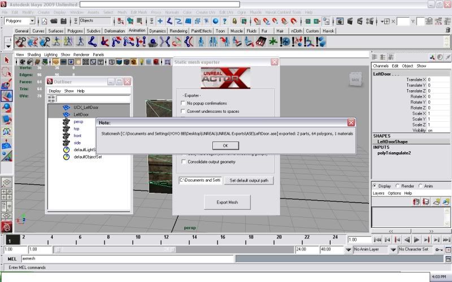This screenshot has width=452, height=282.
Task: Select the Display radio button in layer editor
Action: (375, 186)
